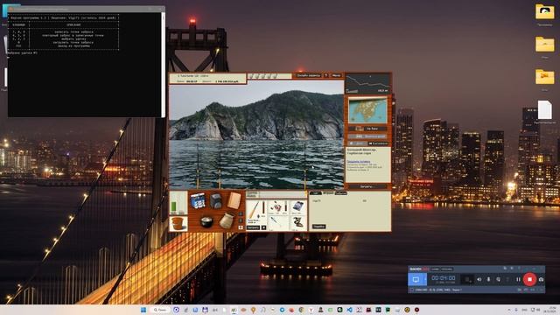Pause the Bandicam recording
560x315 pixels.
point(518,279)
